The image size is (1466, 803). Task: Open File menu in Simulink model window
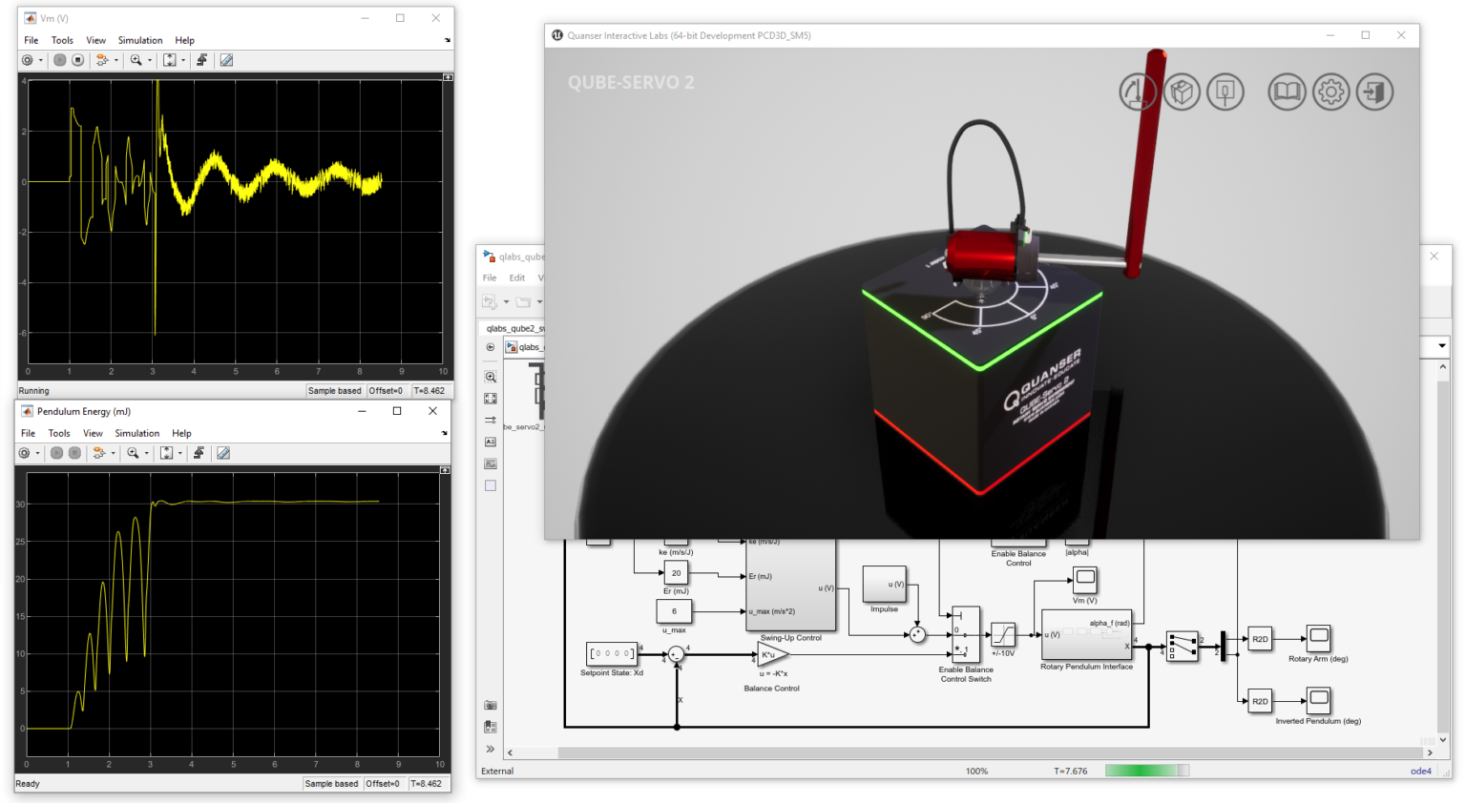[x=490, y=278]
